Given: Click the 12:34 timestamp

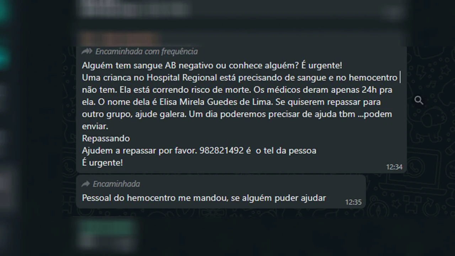Looking at the screenshot, I should pyautogui.click(x=394, y=167).
